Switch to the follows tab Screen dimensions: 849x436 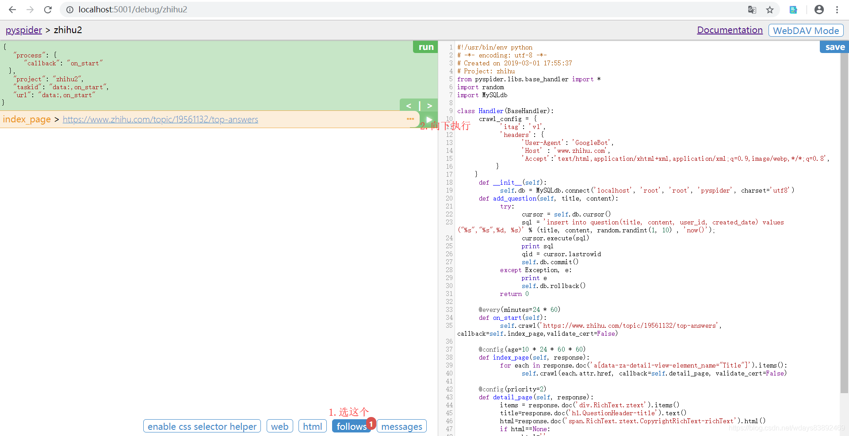tap(352, 426)
